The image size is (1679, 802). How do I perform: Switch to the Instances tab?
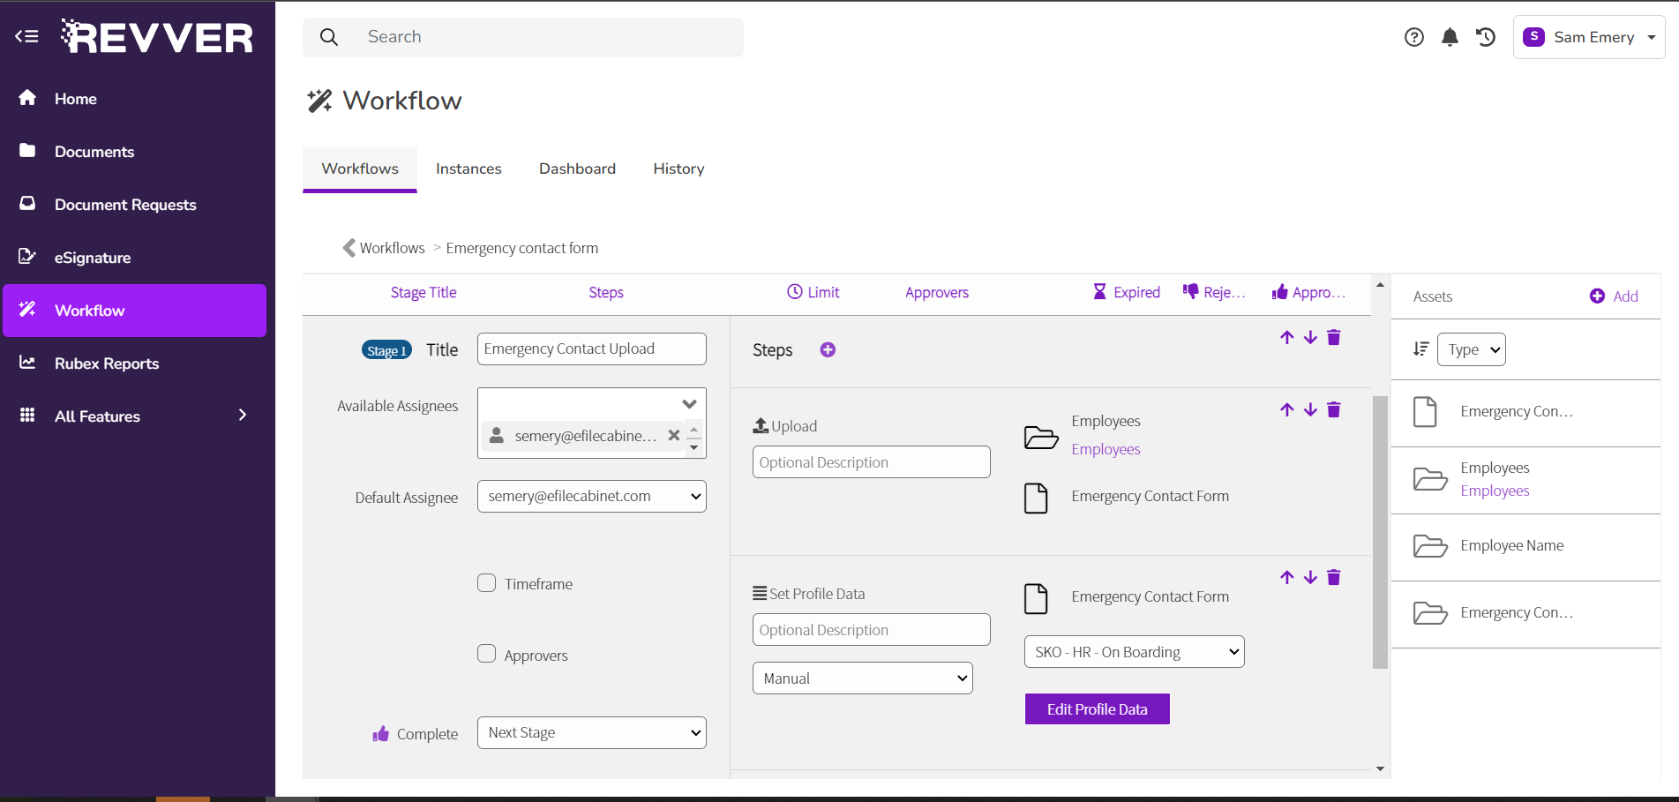(x=468, y=169)
